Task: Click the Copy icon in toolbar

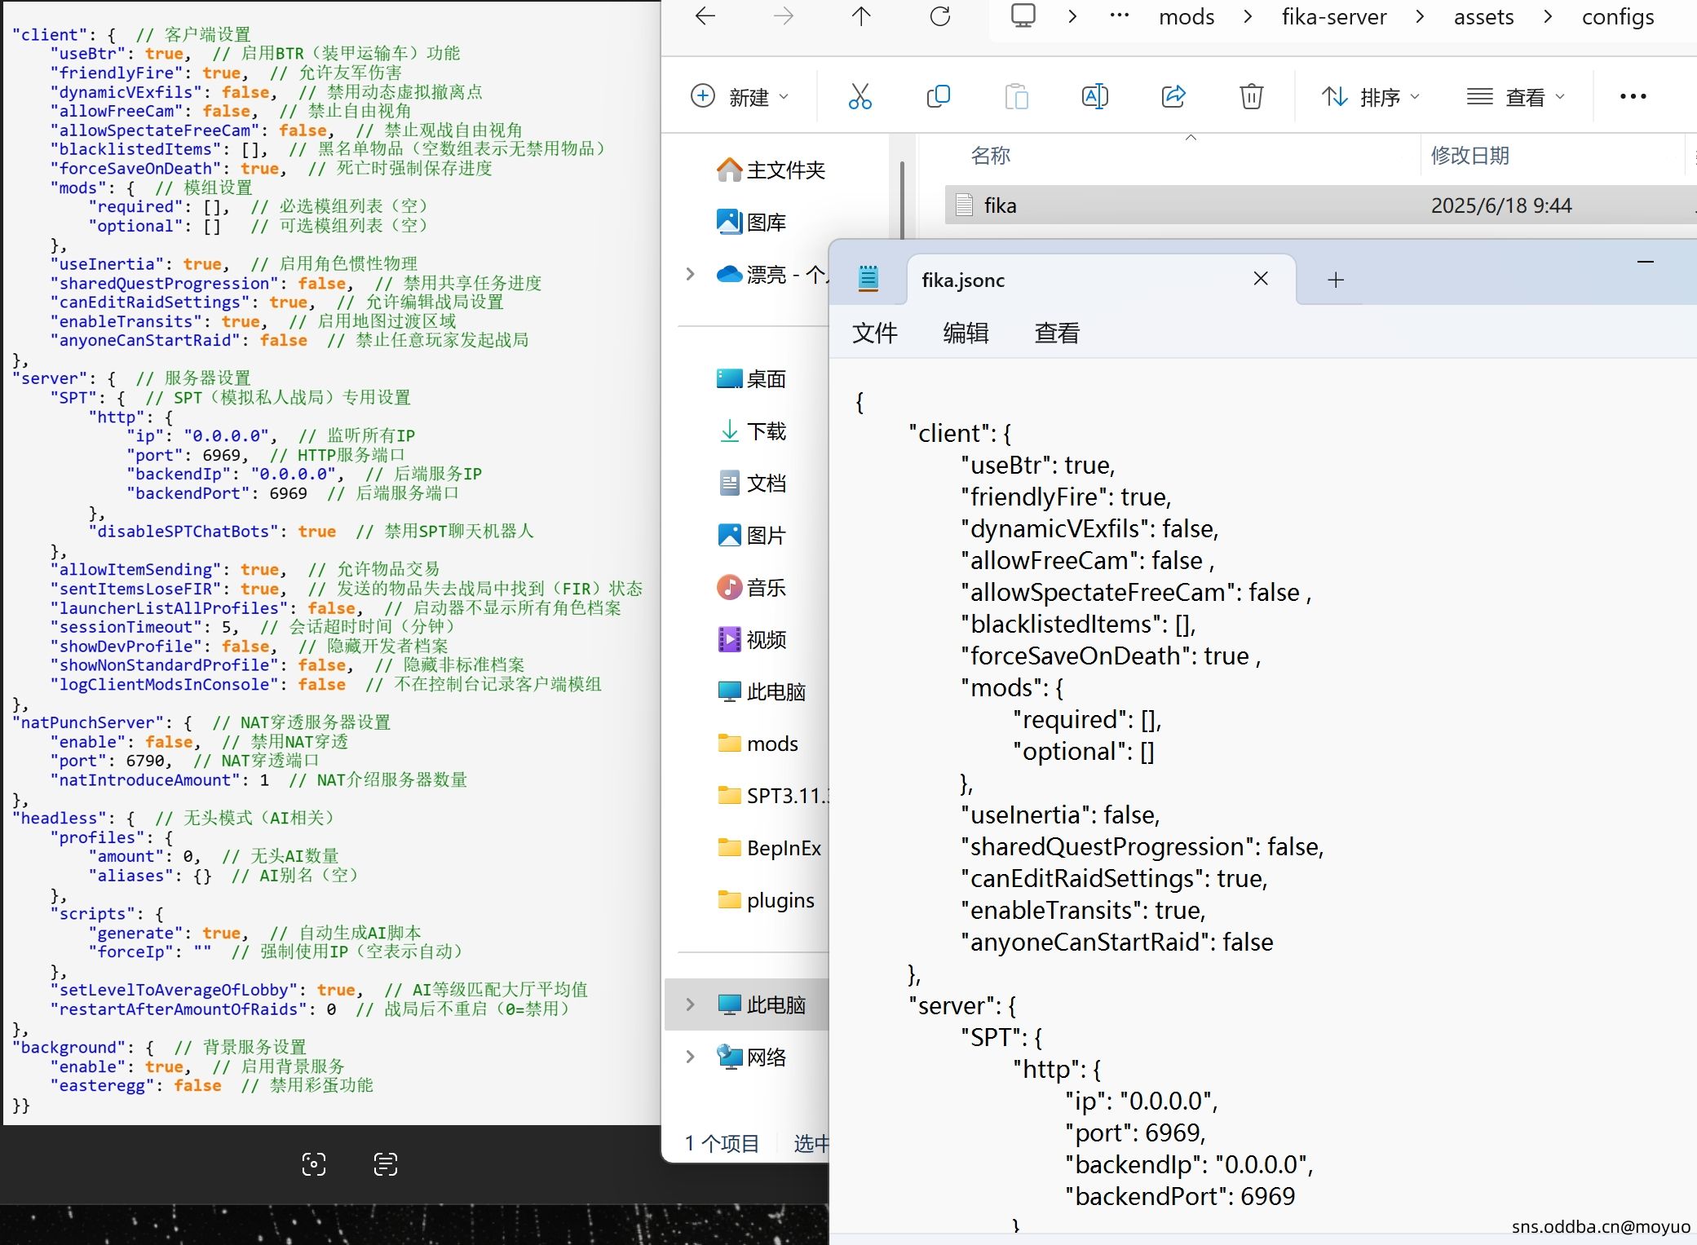Action: pyautogui.click(x=938, y=96)
